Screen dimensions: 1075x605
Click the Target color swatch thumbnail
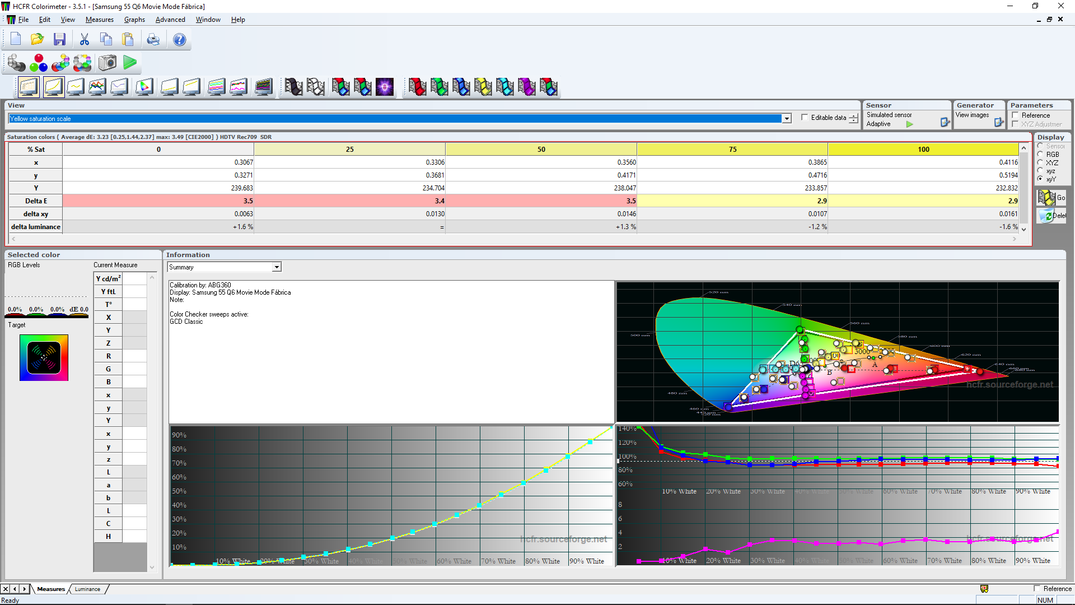coord(44,358)
